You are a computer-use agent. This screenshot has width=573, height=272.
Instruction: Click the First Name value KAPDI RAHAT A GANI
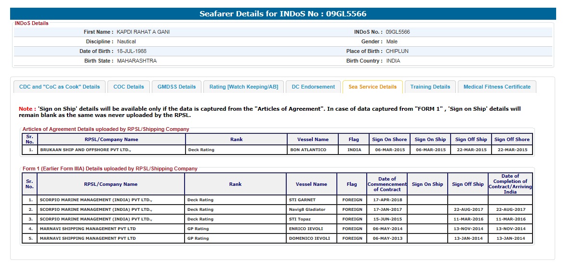click(143, 32)
